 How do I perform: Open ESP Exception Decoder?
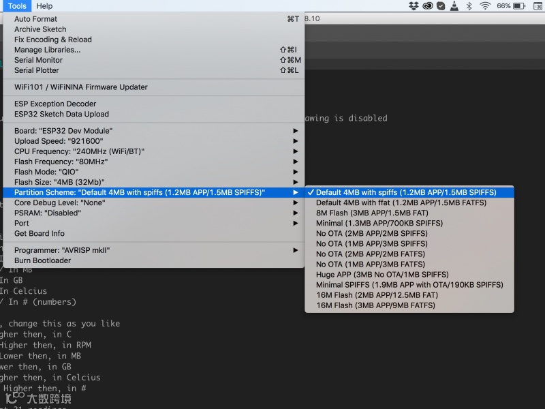154,104
